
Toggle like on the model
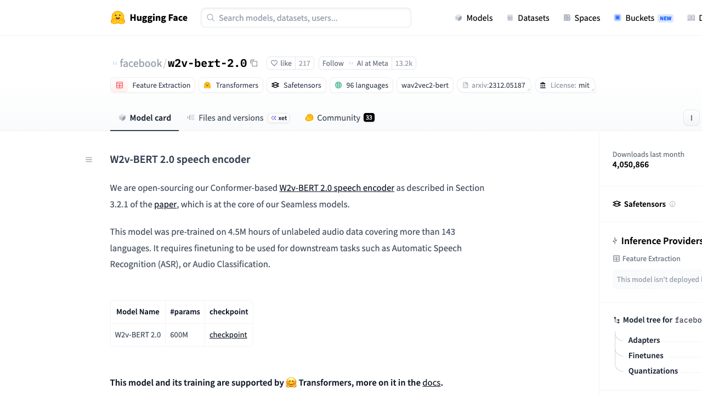[x=281, y=63]
